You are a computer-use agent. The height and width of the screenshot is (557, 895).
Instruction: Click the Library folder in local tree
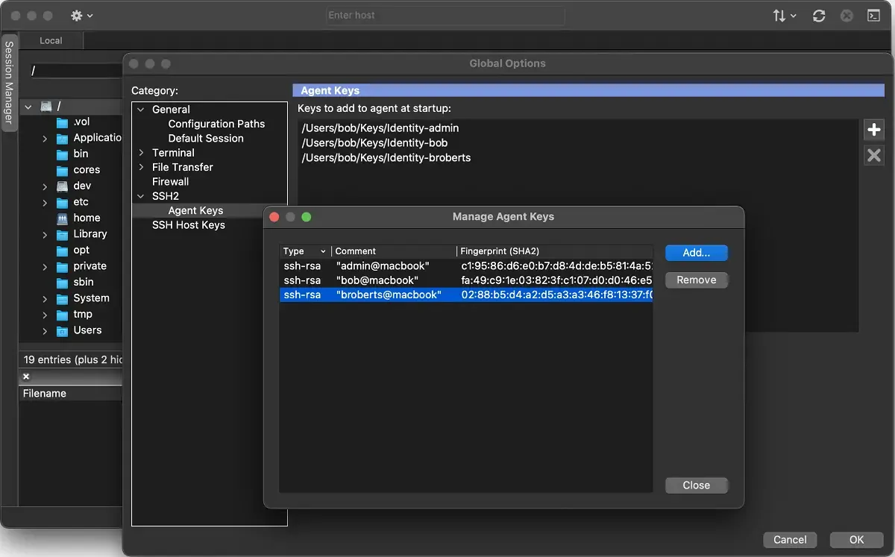click(89, 234)
